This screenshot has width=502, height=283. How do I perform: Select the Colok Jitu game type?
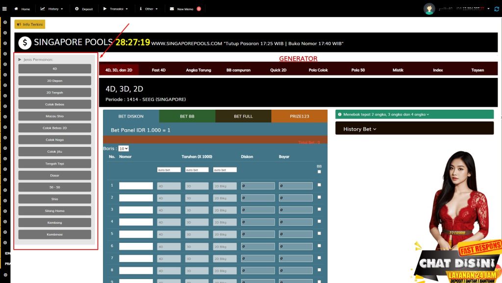(55, 152)
